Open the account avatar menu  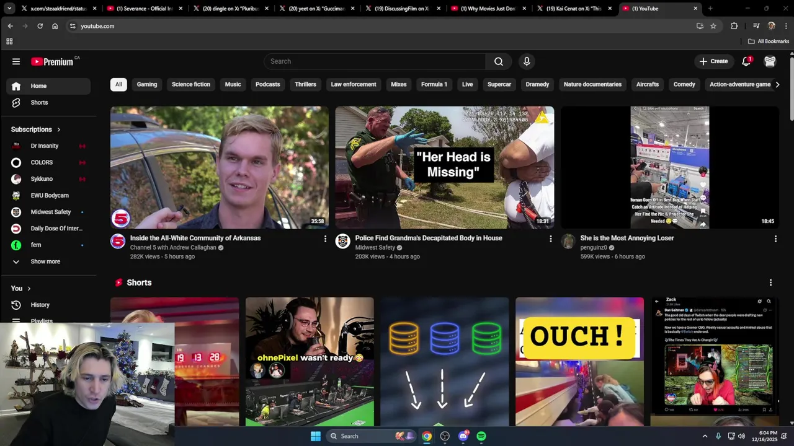770,61
